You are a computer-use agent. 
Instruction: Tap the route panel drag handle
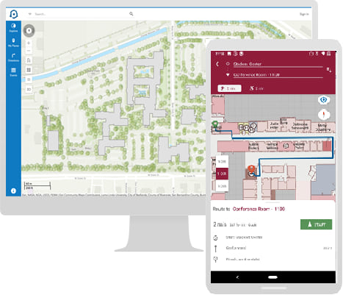(x=273, y=202)
